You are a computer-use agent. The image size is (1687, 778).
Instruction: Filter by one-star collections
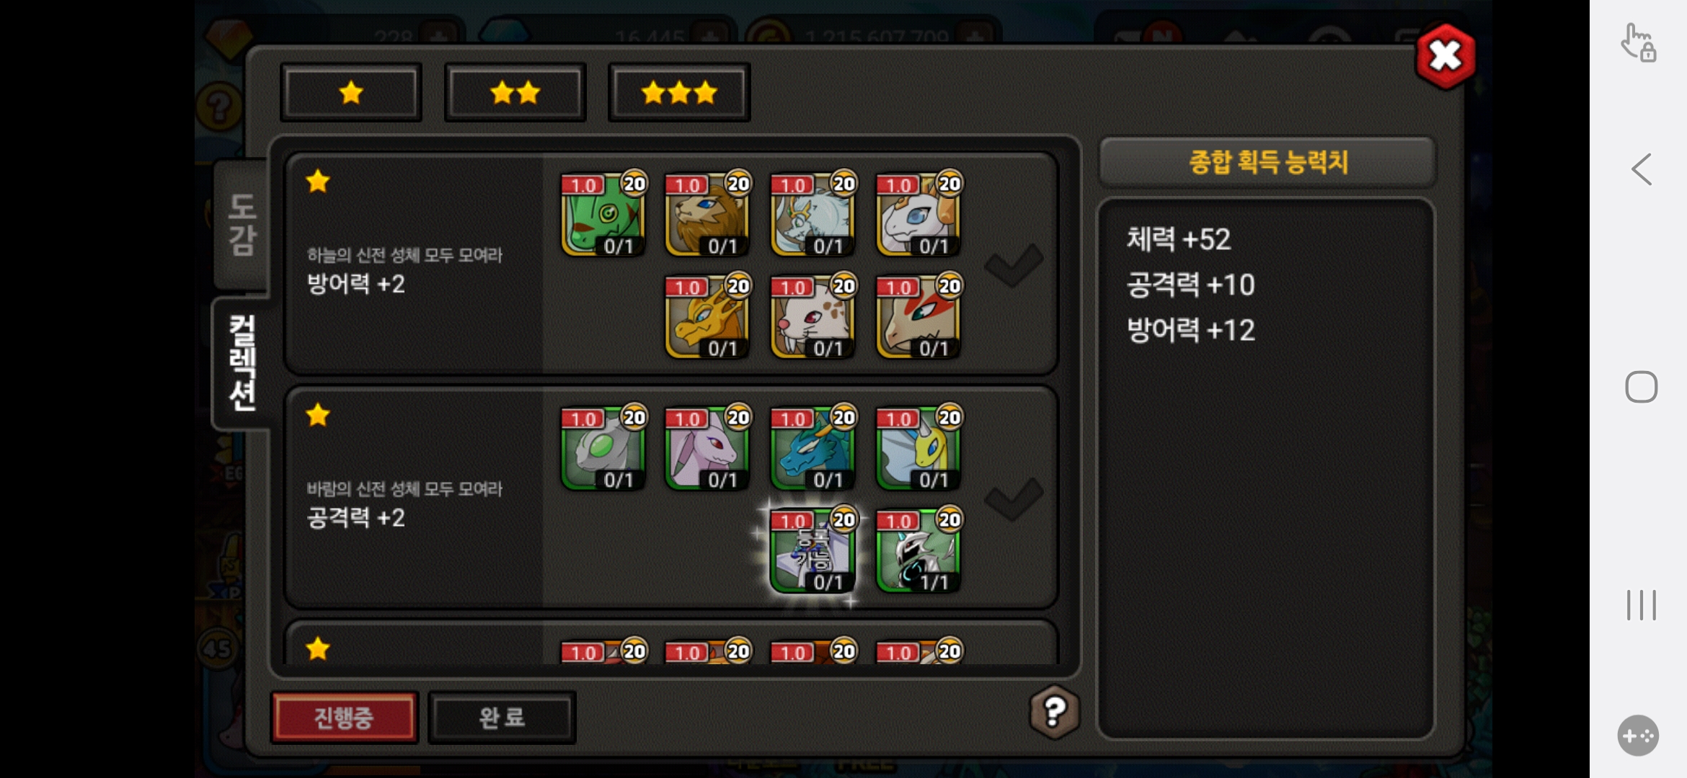click(x=351, y=92)
